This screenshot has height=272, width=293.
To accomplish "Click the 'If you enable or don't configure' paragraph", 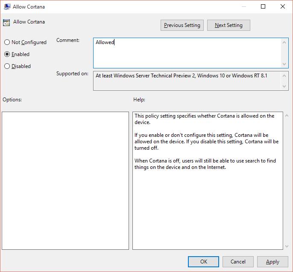I will (x=206, y=142).
